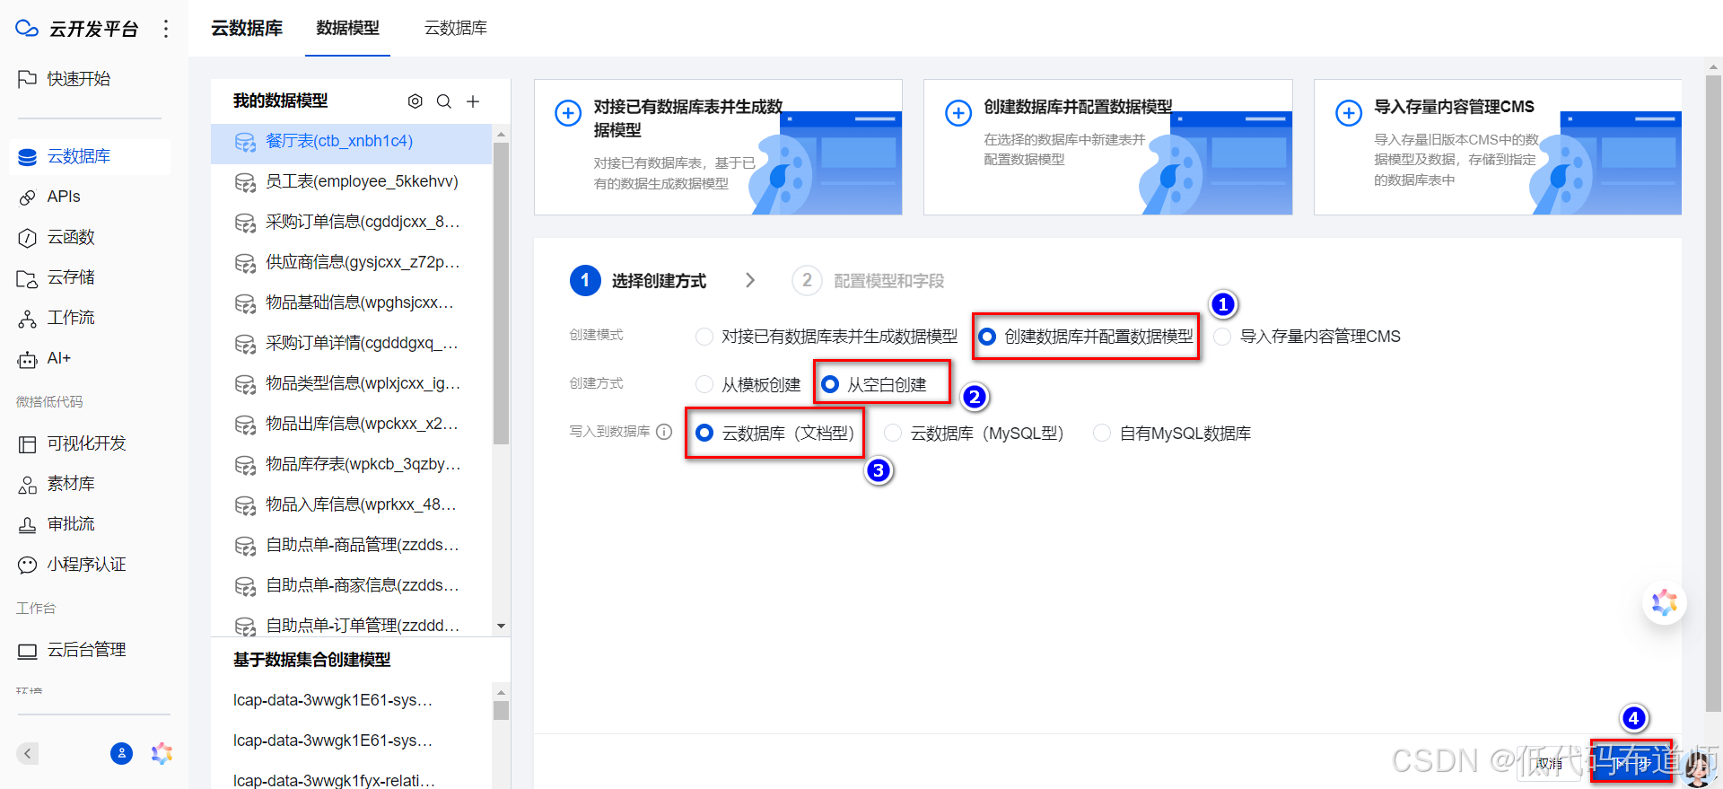Click the 快速开始 flag icon
The image size is (1723, 789).
tap(27, 79)
